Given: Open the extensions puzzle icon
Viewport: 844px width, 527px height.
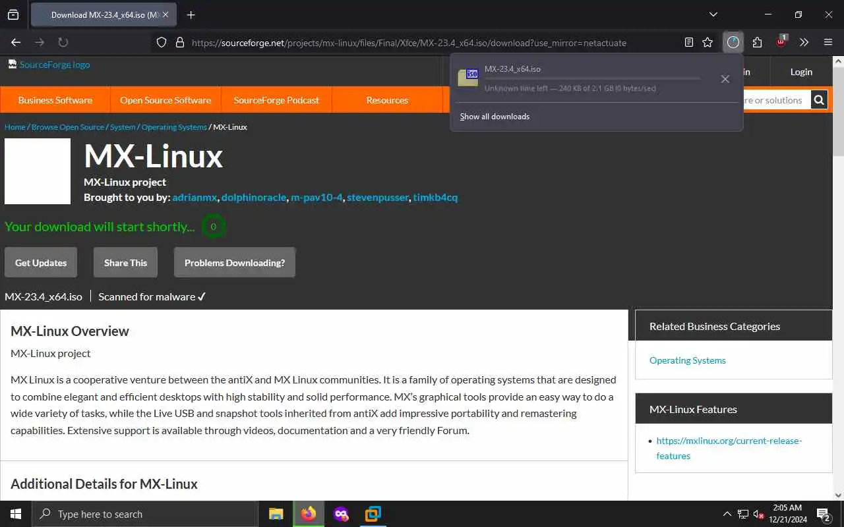Looking at the screenshot, I should [757, 42].
